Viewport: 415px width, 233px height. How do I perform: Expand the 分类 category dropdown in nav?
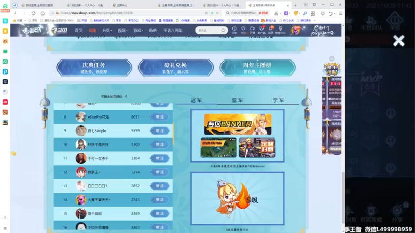[x=107, y=31]
